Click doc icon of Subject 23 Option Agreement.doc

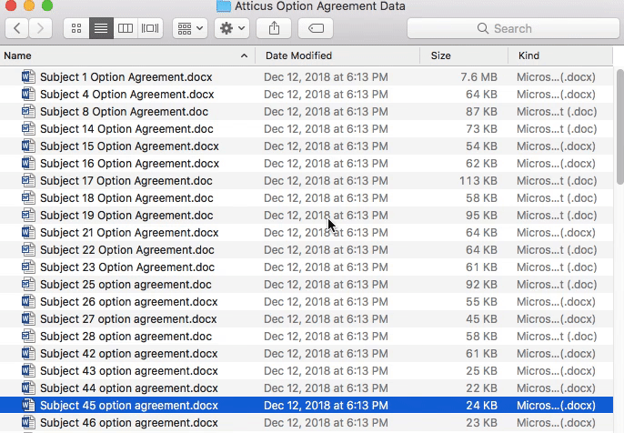(28, 267)
